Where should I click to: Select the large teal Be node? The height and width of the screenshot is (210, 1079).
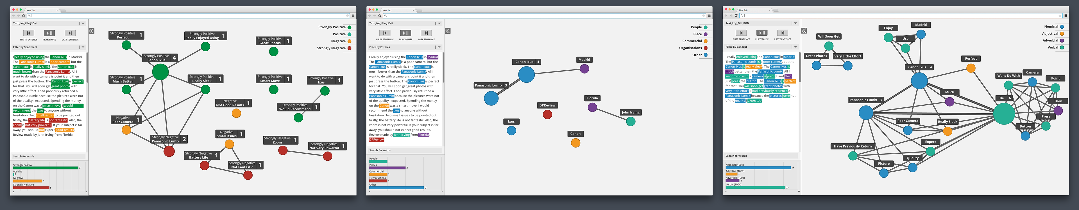(1005, 113)
